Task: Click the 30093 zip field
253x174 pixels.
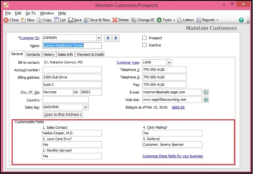Action: pyautogui.click(x=91, y=92)
